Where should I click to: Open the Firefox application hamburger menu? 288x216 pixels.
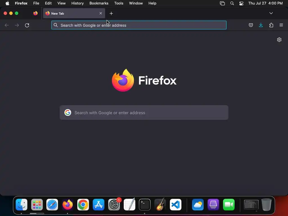point(281,25)
